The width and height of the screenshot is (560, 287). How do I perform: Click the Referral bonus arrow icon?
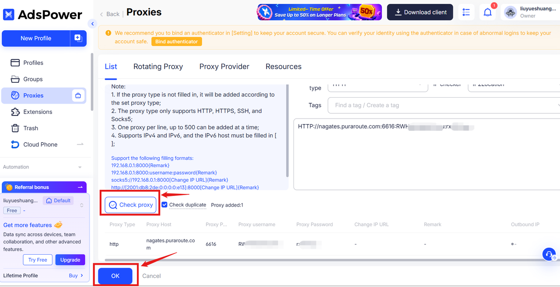click(x=80, y=187)
